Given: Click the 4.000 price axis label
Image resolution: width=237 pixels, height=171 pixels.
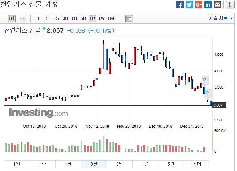Looking at the screenshot, I should coord(219,71).
